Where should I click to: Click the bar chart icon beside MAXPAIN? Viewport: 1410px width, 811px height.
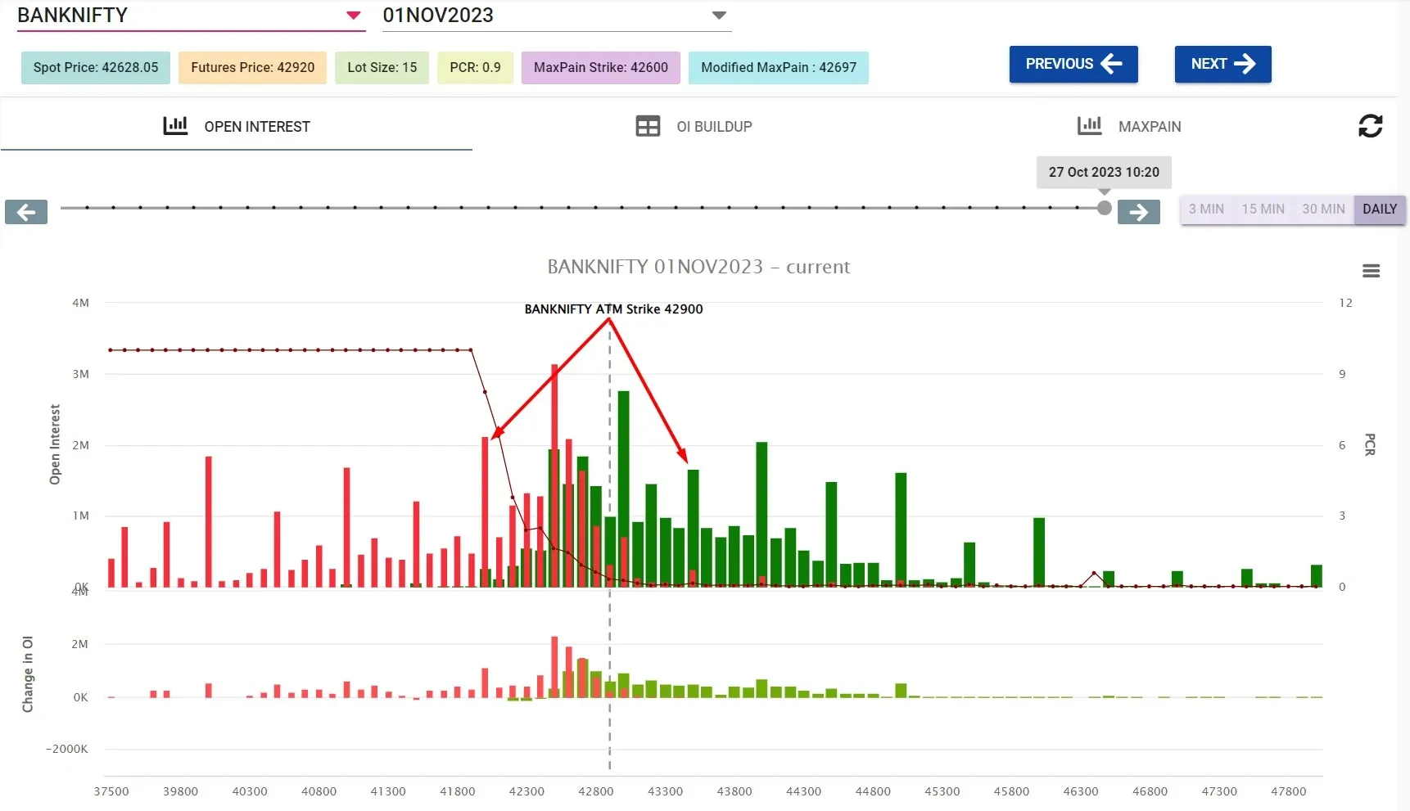coord(1090,125)
